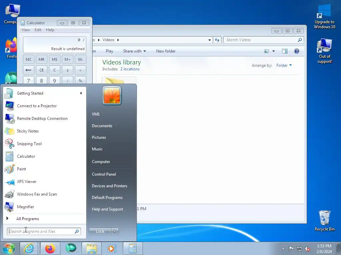Open the VM1 user folder
This screenshot has height=255, width=341.
96,114
